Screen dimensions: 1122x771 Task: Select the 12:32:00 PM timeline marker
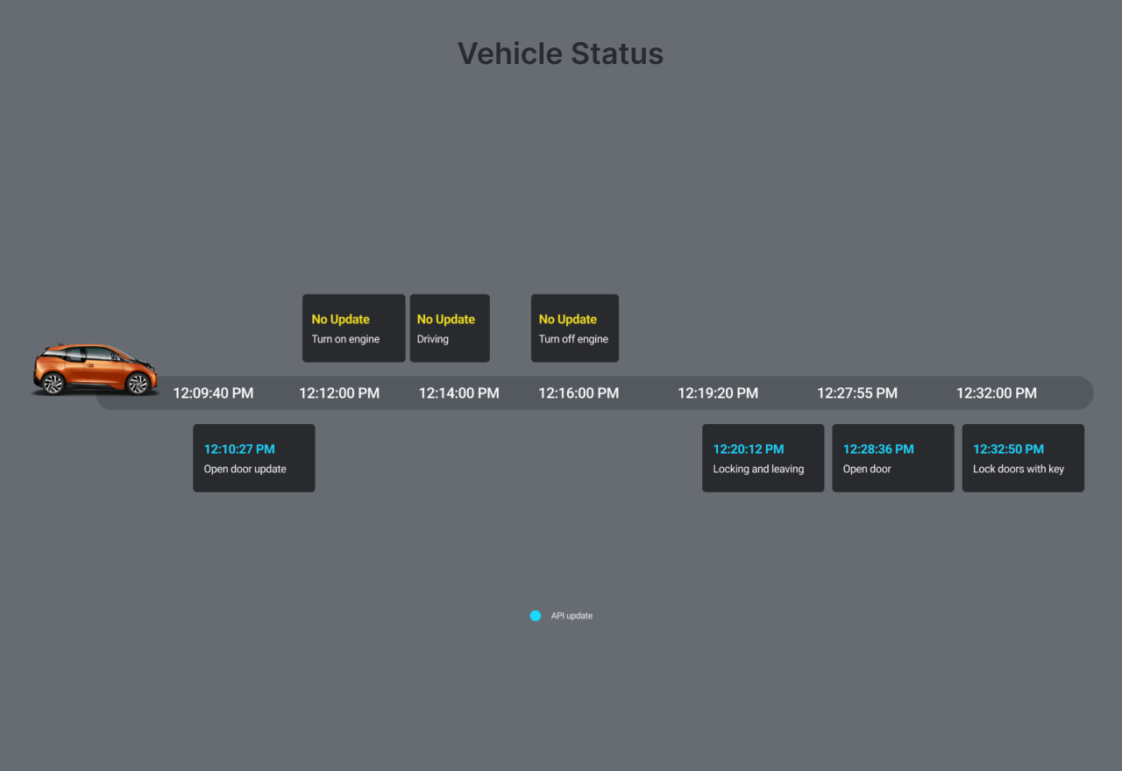tap(997, 393)
